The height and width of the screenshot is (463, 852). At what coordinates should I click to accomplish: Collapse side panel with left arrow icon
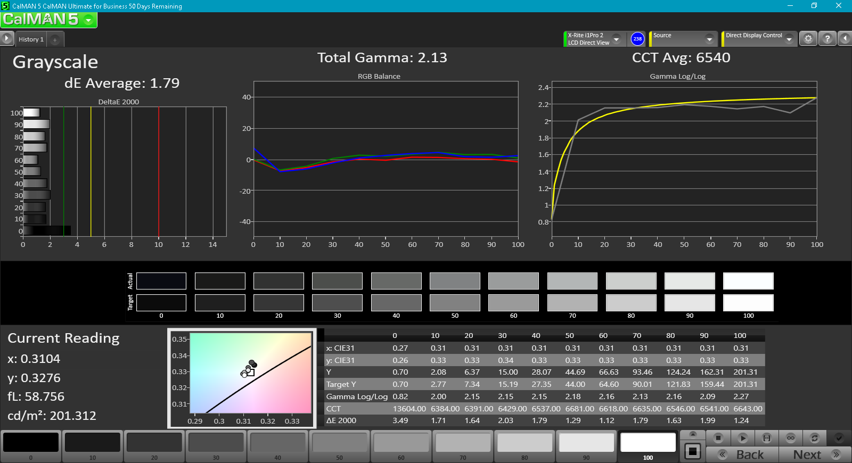845,38
